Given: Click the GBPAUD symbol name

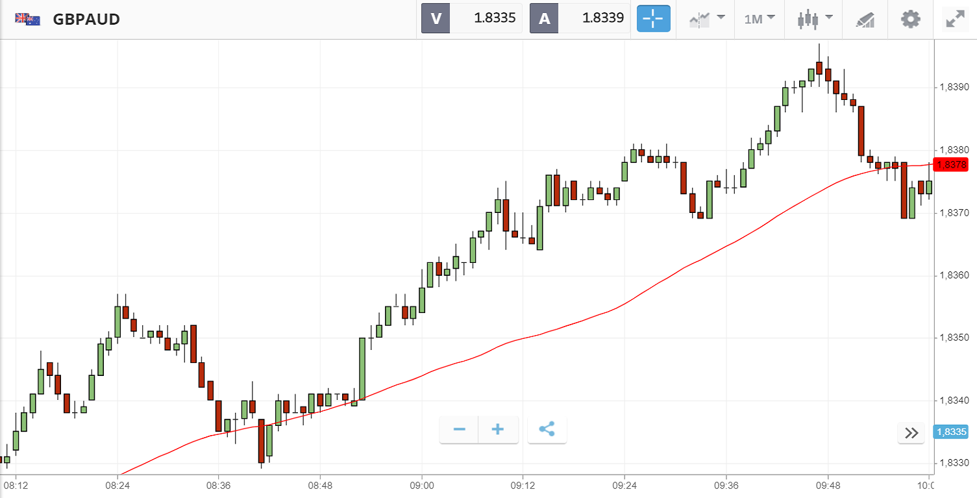Looking at the screenshot, I should pos(86,19).
